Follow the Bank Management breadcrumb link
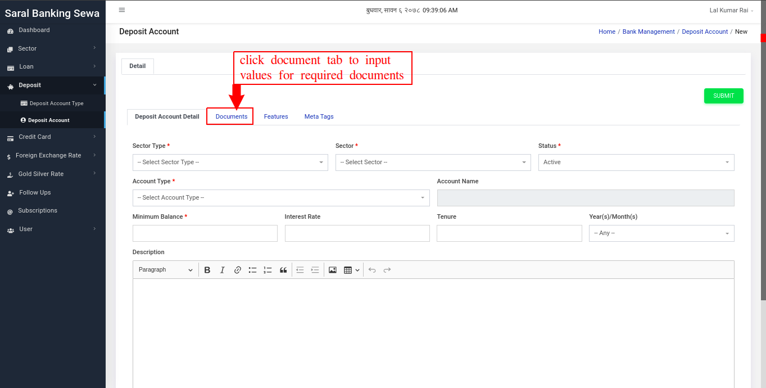 coord(649,31)
